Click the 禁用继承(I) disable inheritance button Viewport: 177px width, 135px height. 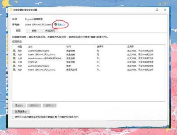coord(21,111)
